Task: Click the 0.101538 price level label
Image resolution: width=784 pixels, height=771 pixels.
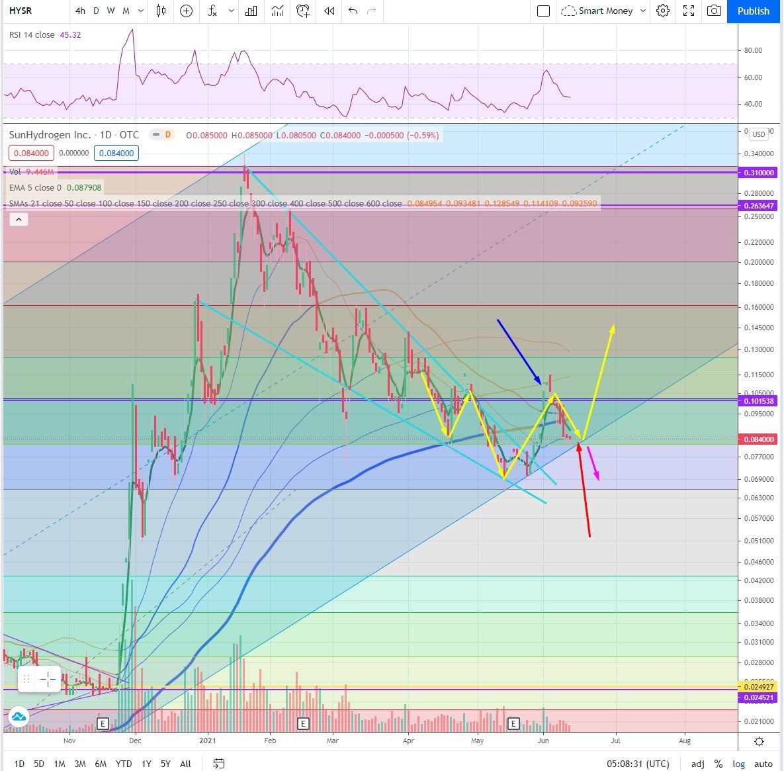Action: coord(758,400)
